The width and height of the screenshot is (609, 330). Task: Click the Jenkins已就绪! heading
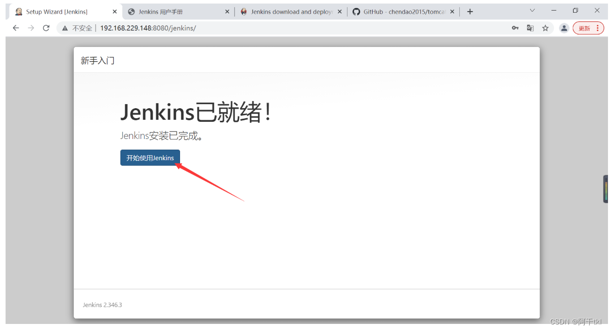(x=196, y=112)
